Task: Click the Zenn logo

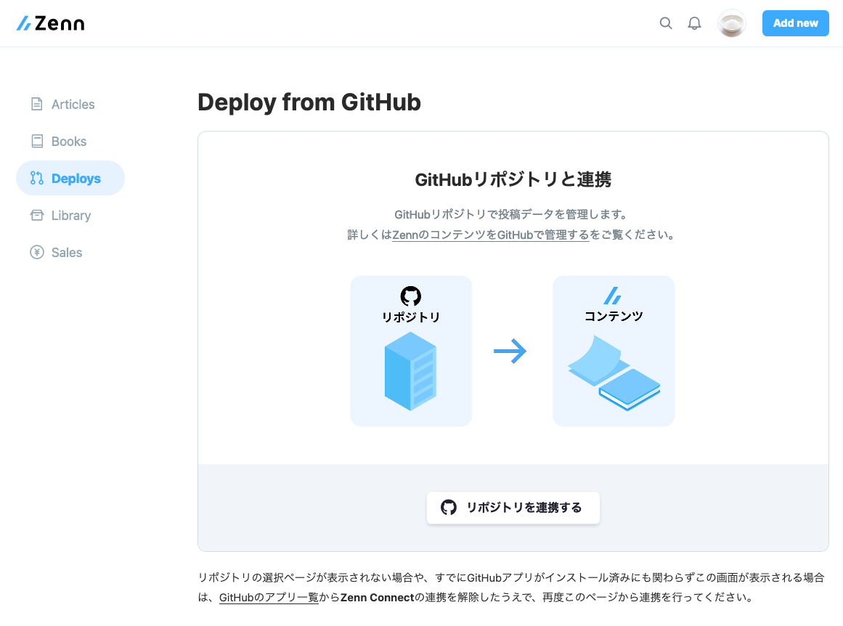Action: 51,23
